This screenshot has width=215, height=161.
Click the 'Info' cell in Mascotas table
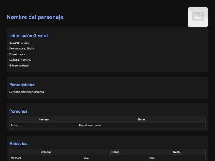pyautogui.click(x=177, y=158)
